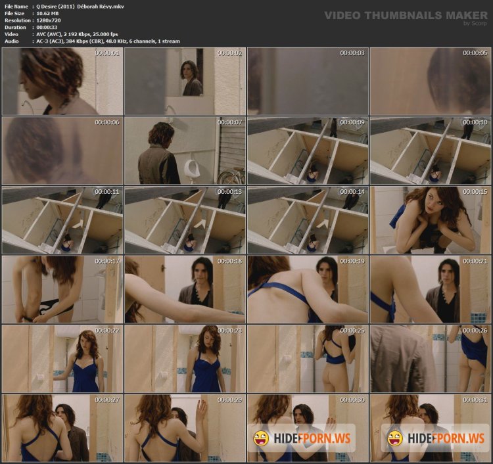Pick the frame at 00:00:25
Image resolution: width=493 pixels, height=464 pixels.
[308, 359]
